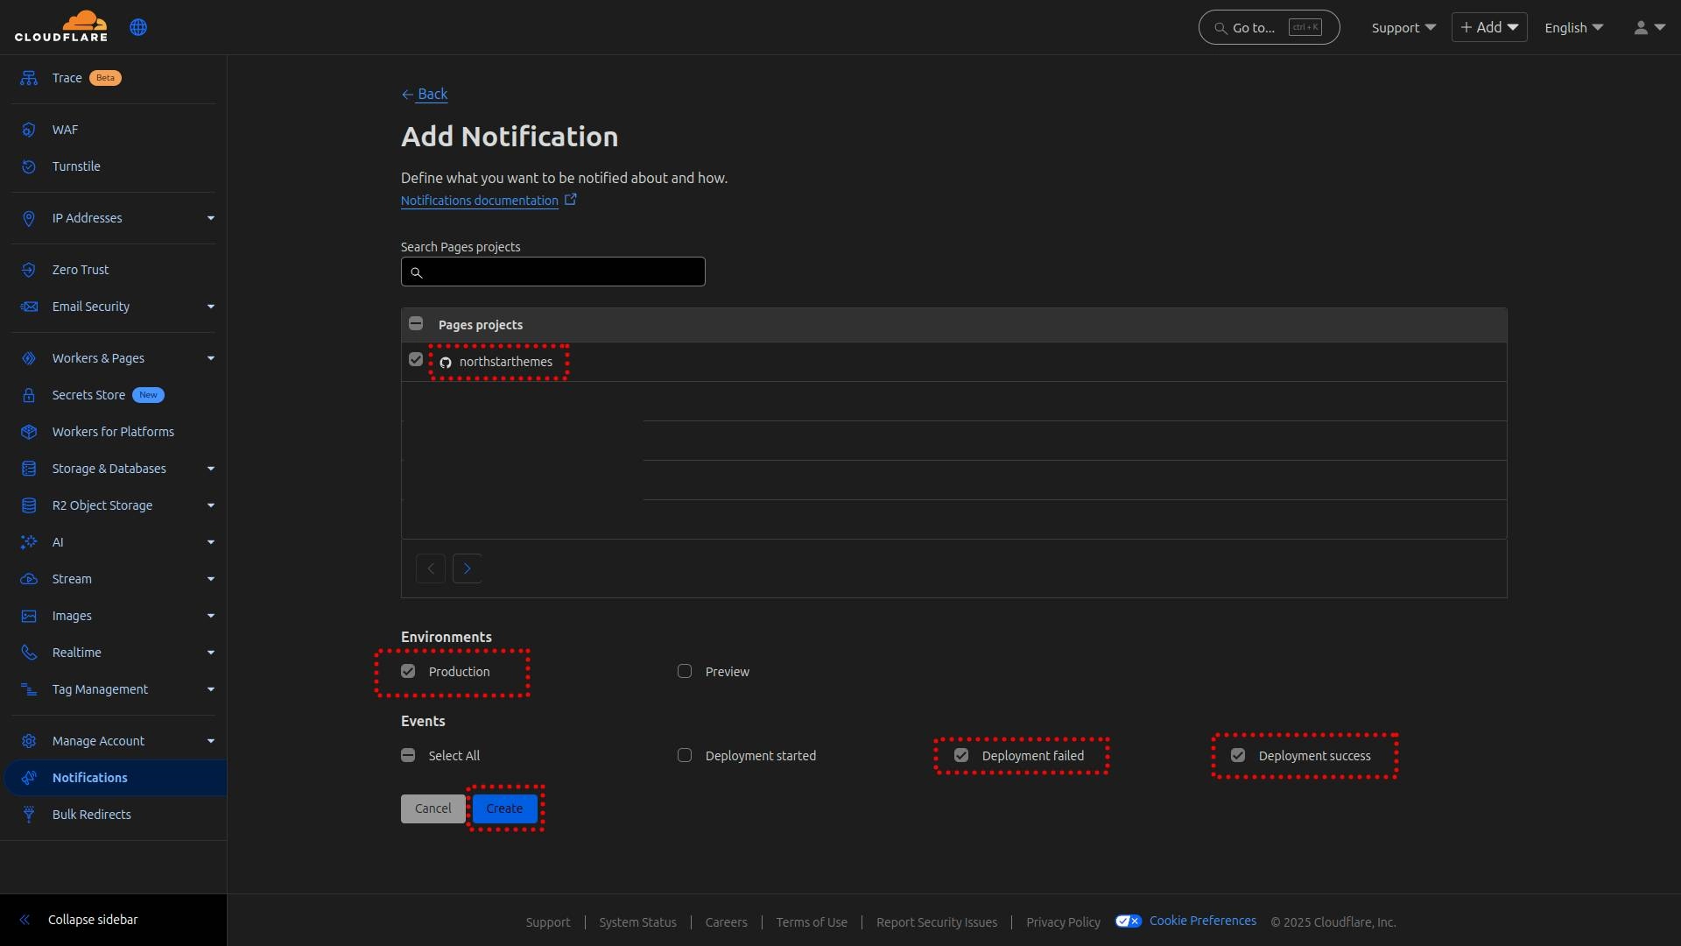Viewport: 1681px width, 946px height.
Task: Open the Privacy Policy footer link
Action: pyautogui.click(x=1063, y=922)
